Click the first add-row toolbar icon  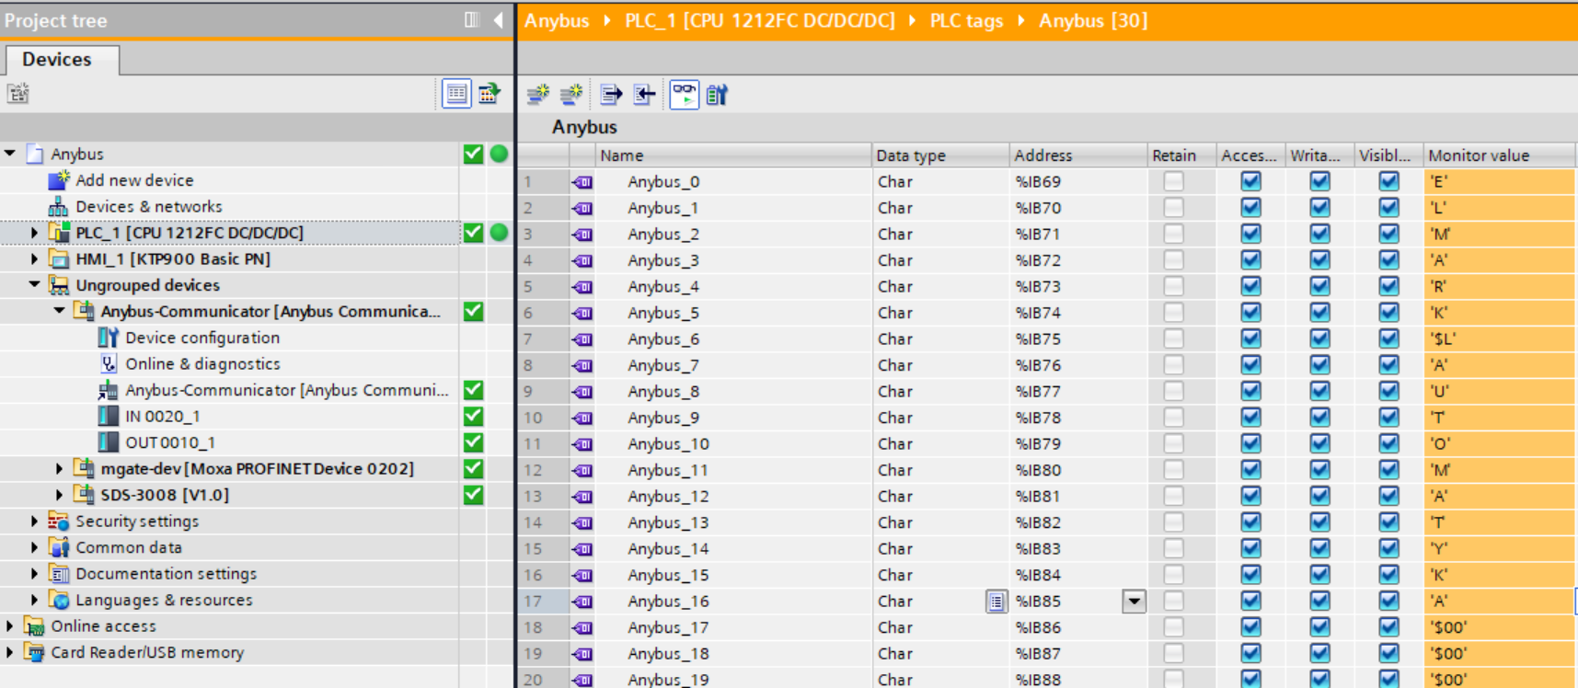click(537, 94)
